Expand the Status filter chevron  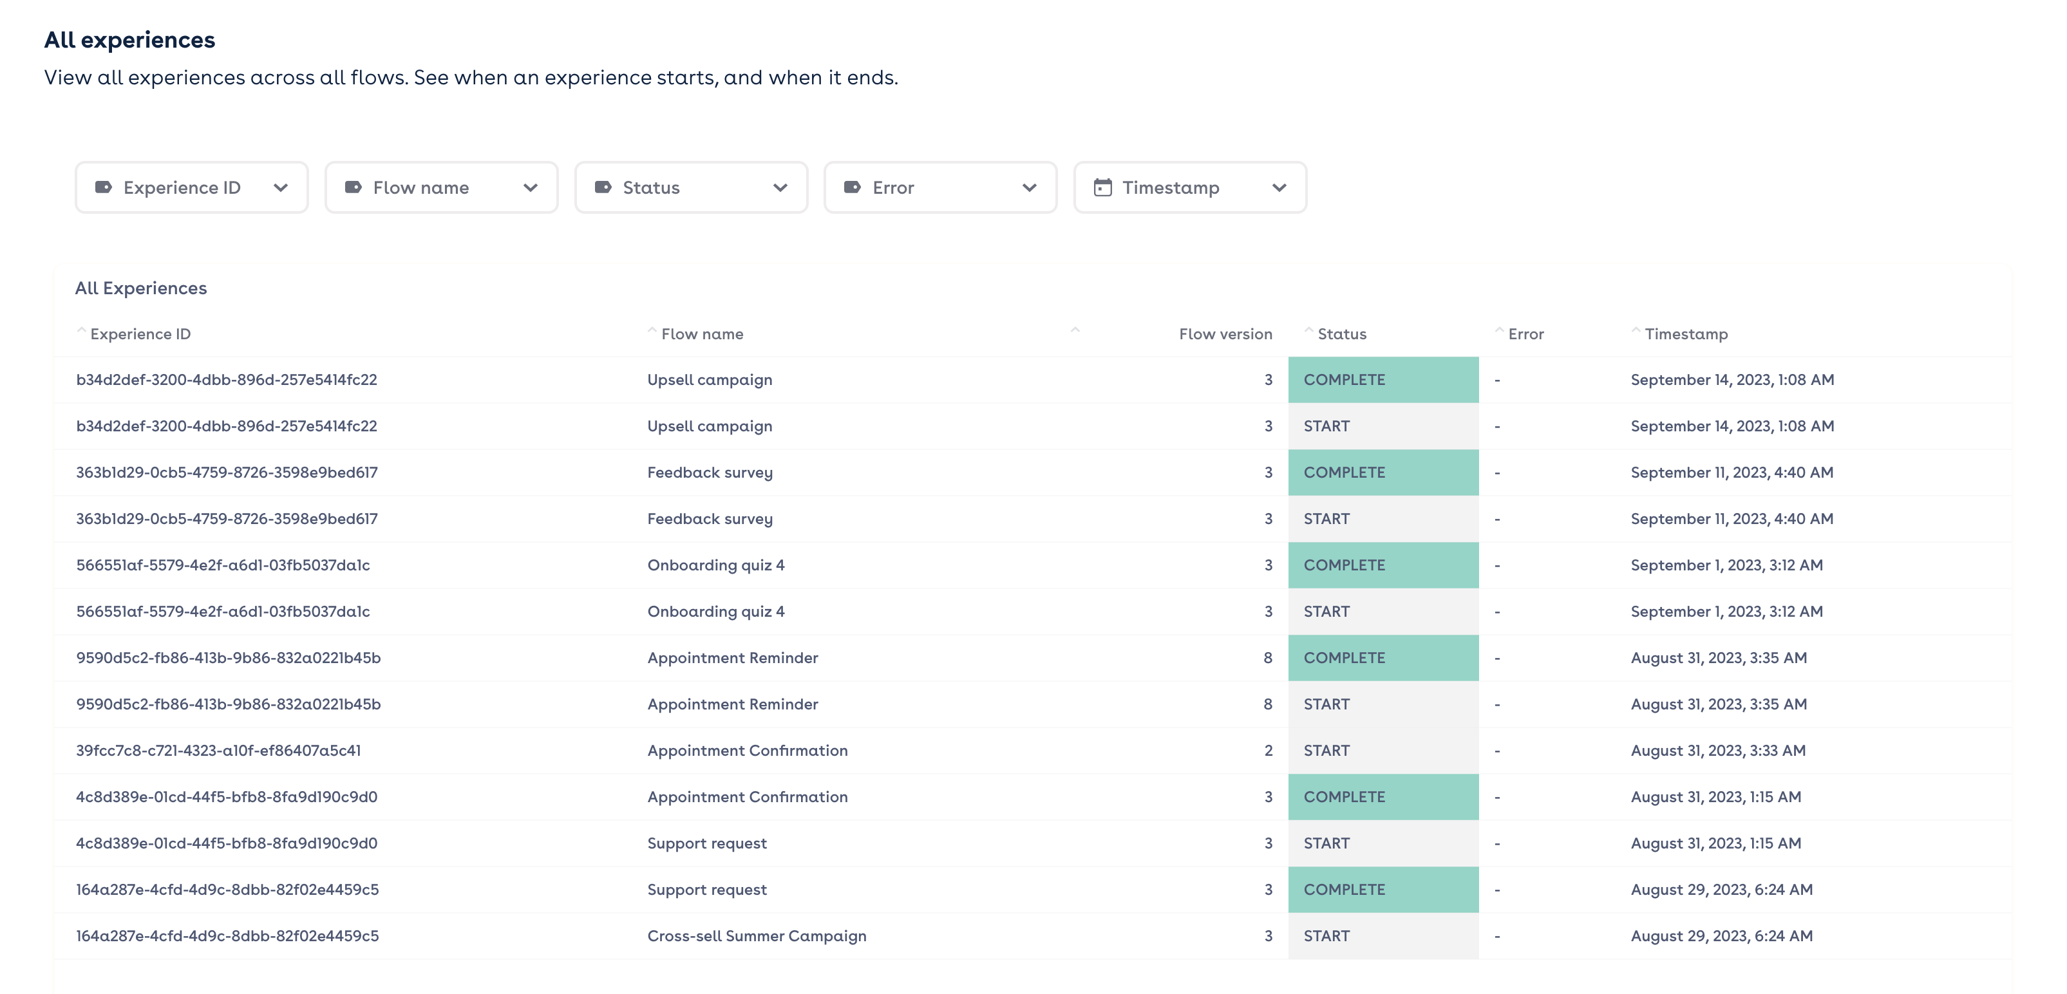click(x=780, y=188)
